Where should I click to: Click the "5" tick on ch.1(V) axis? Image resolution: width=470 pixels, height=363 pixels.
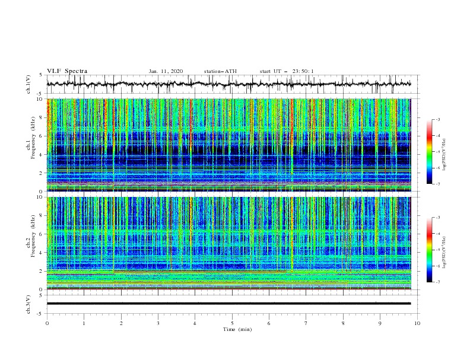point(42,75)
